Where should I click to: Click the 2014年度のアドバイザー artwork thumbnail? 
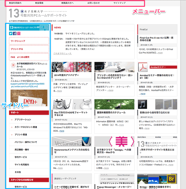pos(72,67)
